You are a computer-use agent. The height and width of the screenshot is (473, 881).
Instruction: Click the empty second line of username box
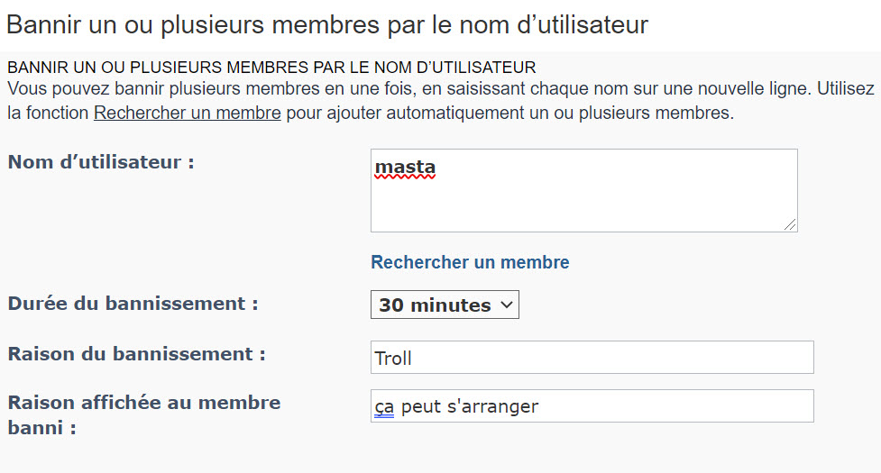pos(583,191)
